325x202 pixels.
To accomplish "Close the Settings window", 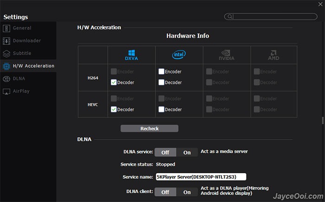I will tap(320, 4).
